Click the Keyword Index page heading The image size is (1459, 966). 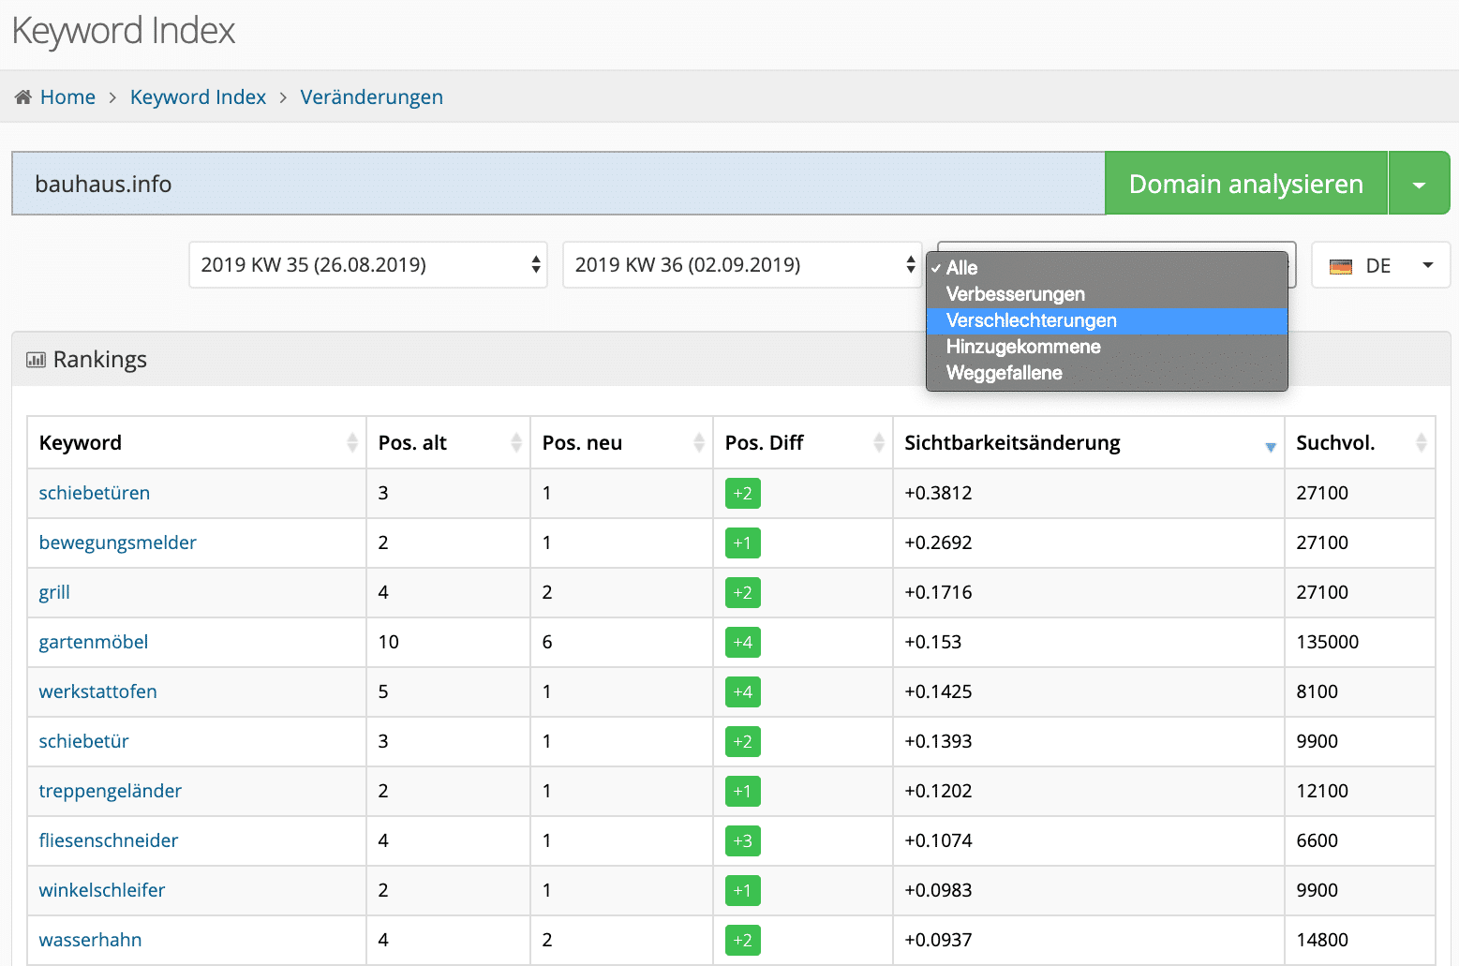tap(124, 31)
